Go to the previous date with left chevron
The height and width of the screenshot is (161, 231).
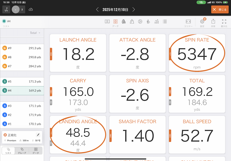click(x=97, y=10)
